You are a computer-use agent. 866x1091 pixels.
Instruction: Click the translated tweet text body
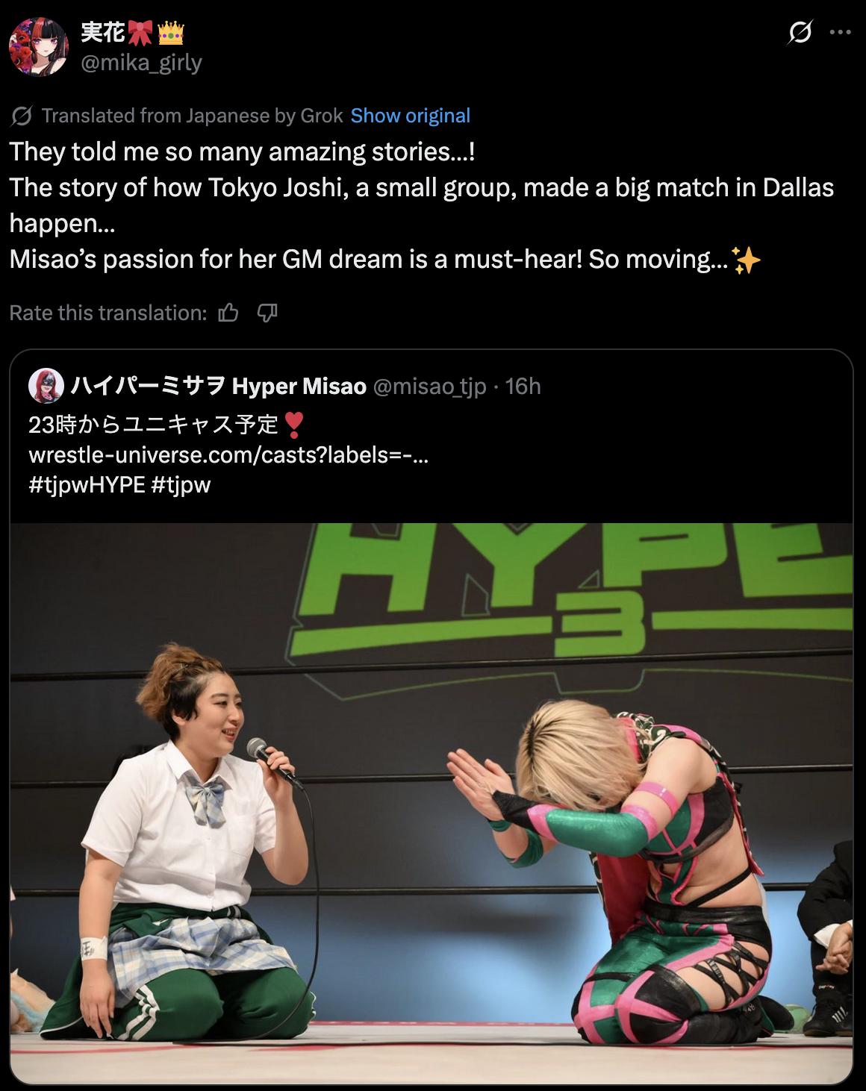point(422,205)
